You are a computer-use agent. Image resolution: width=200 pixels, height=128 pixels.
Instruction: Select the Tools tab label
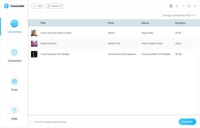coord(14,90)
